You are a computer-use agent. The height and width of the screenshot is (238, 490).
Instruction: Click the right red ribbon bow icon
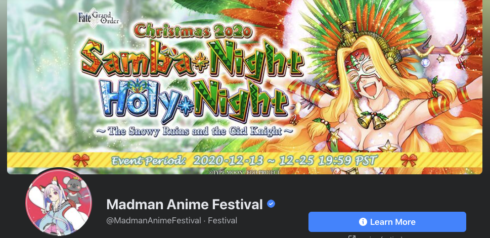coord(409,160)
